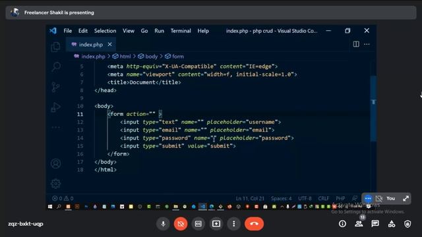Change line ending via CRLF status item
422x237 pixels.
(x=324, y=198)
